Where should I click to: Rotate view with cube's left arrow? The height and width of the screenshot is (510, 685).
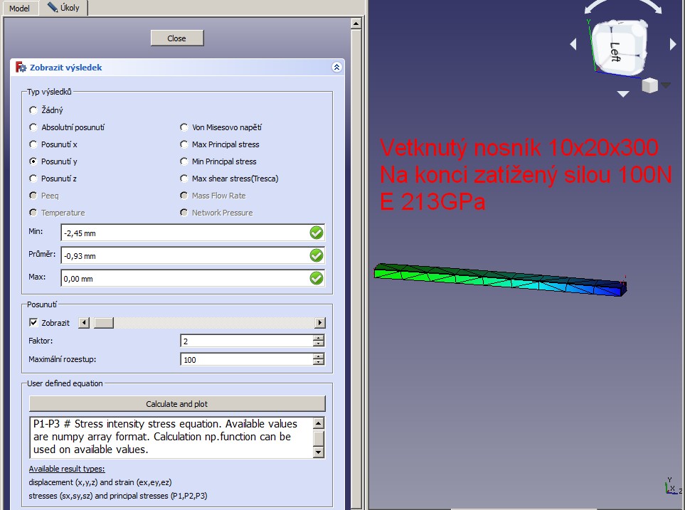point(574,45)
